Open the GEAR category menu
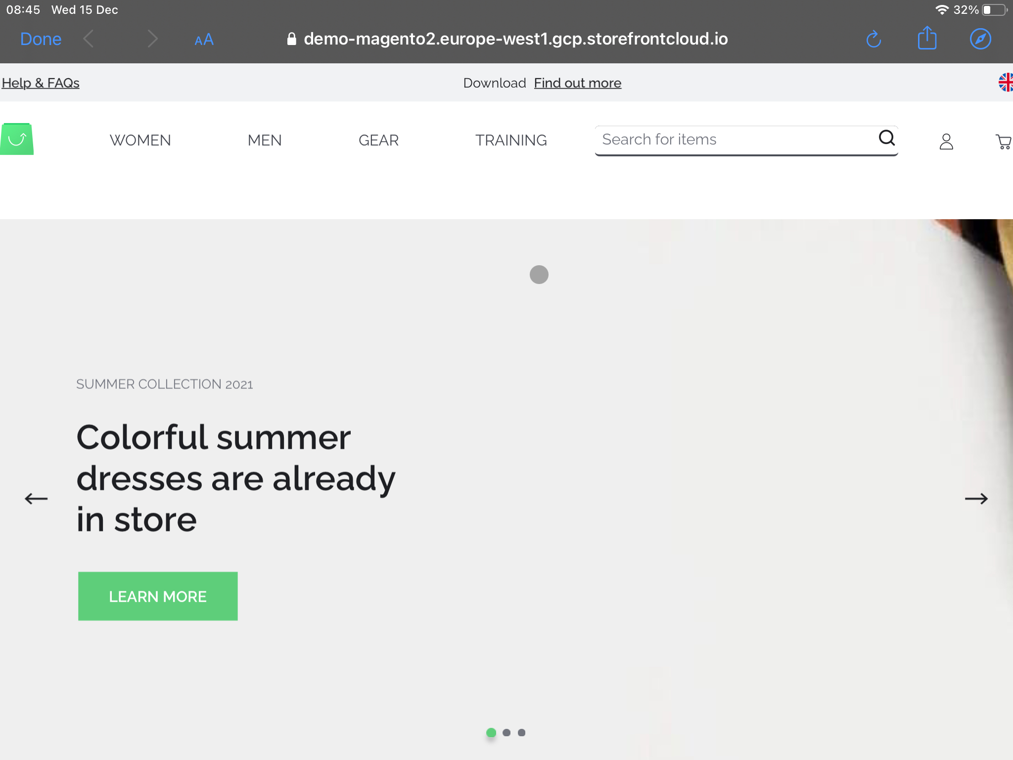 pyautogui.click(x=378, y=141)
